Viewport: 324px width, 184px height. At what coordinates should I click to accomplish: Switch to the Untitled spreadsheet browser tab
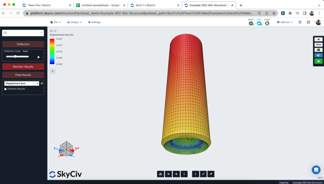click(100, 5)
